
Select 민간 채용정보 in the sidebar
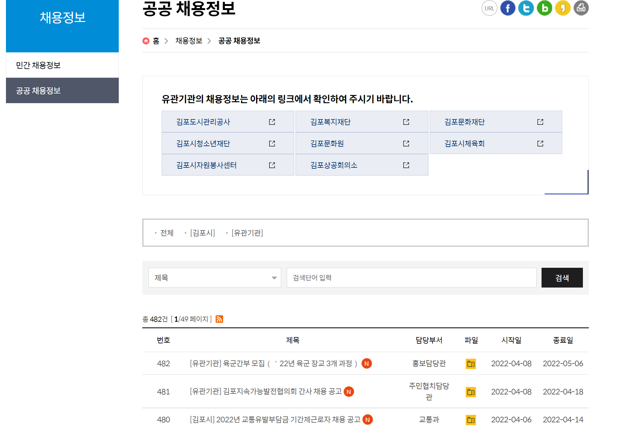click(38, 65)
